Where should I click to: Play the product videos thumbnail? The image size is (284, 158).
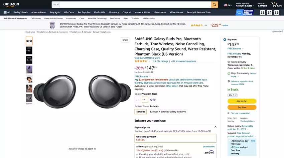click(29, 98)
